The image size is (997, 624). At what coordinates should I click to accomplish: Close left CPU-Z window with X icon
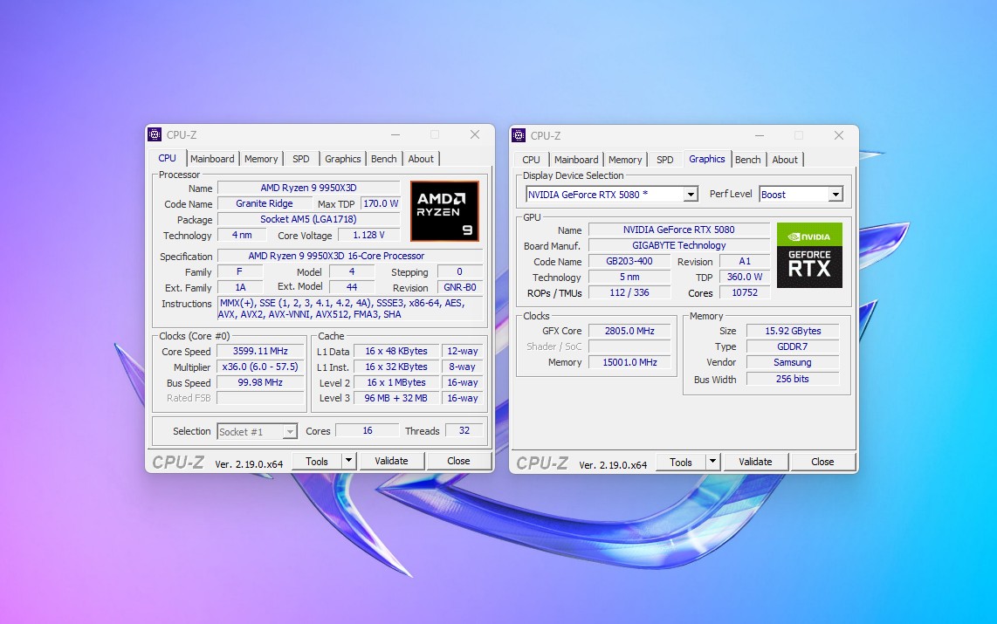475,134
